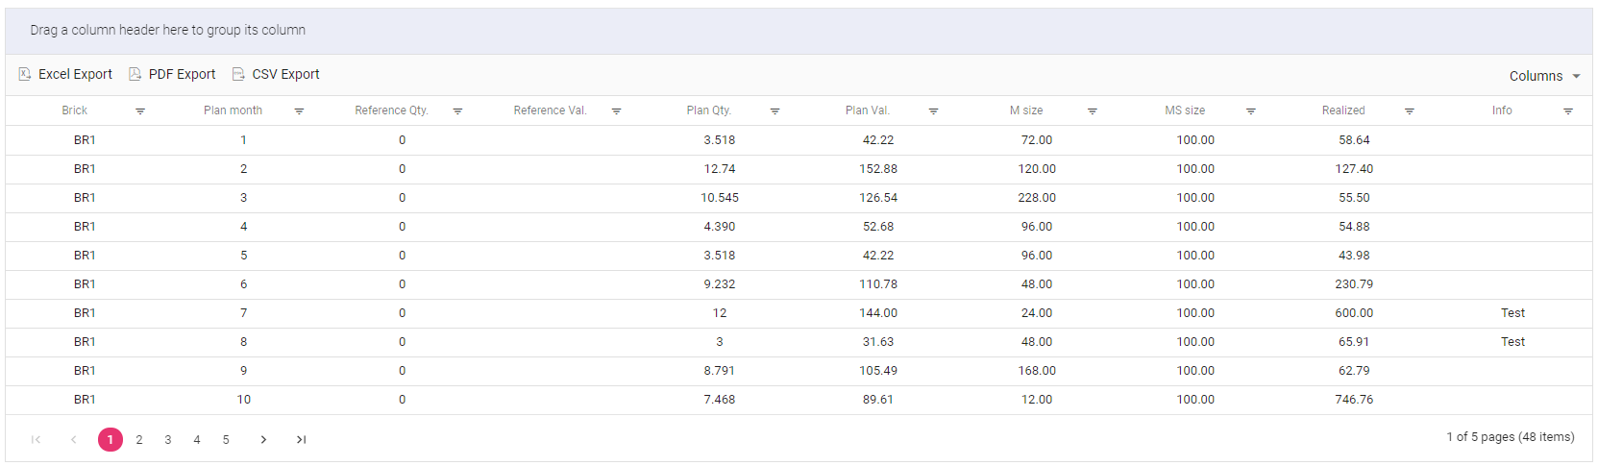Sort by the Realized column header

pyautogui.click(x=1342, y=110)
